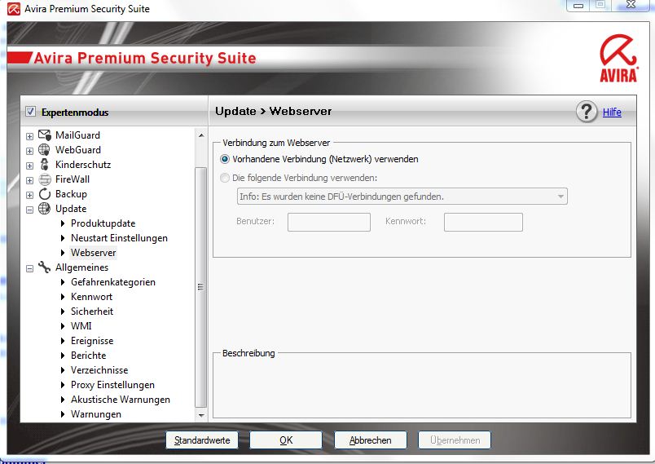Open the Hilfe link
This screenshot has width=655, height=464.
(612, 113)
